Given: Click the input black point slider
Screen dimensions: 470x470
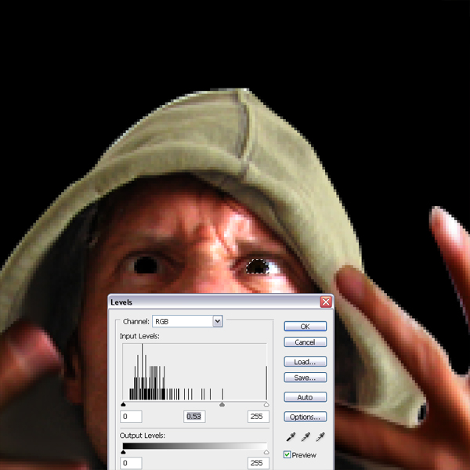Looking at the screenshot, I should coord(123,405).
